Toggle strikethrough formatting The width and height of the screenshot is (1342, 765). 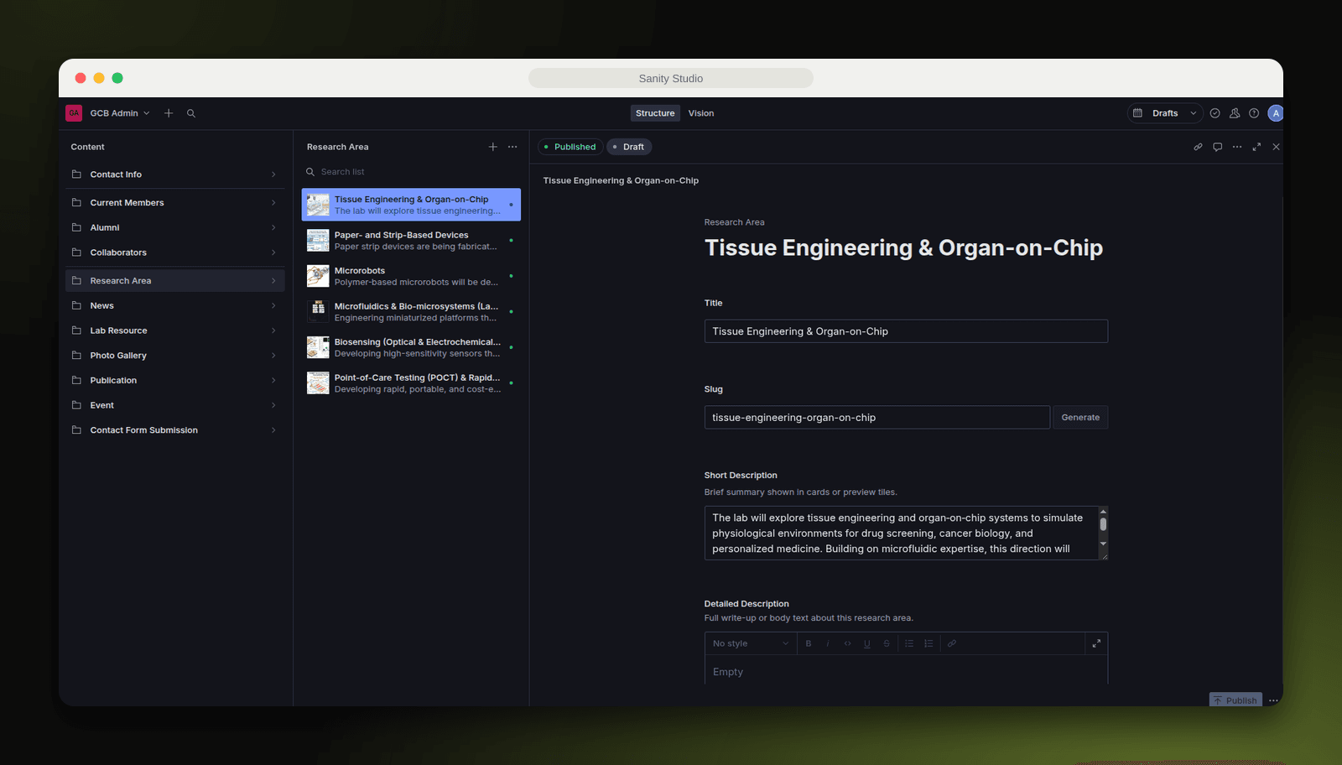point(887,643)
